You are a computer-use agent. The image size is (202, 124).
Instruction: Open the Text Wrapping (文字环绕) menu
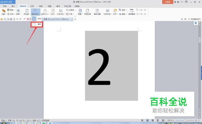108,12
